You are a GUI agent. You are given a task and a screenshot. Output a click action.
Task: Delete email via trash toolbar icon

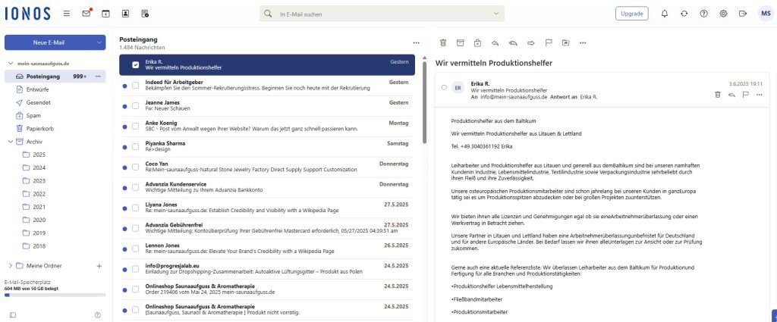tap(443, 43)
